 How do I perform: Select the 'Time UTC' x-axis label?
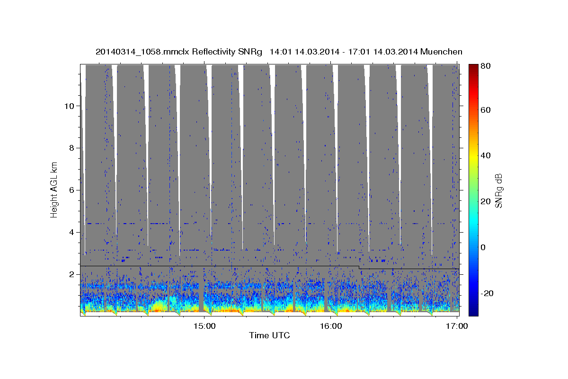tap(269, 335)
